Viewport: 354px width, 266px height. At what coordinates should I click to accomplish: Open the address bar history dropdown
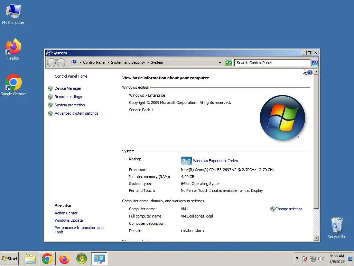(220, 63)
